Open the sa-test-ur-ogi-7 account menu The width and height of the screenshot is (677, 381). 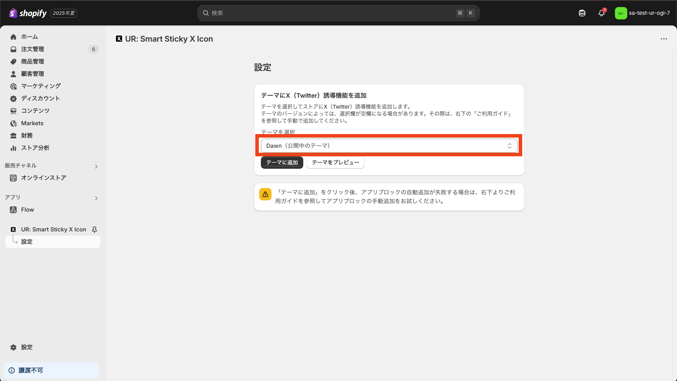642,13
